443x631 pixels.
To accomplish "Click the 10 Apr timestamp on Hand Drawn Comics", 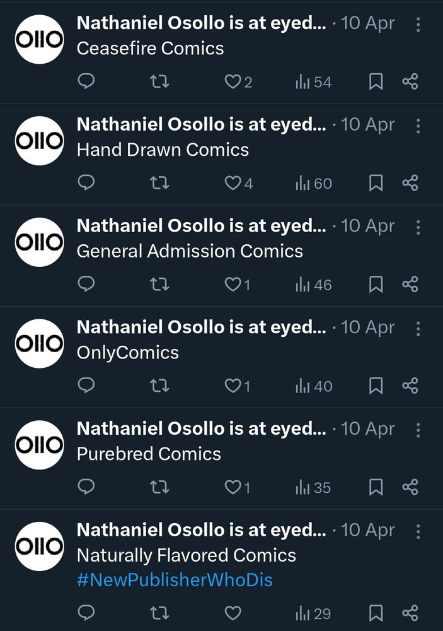I will [367, 125].
